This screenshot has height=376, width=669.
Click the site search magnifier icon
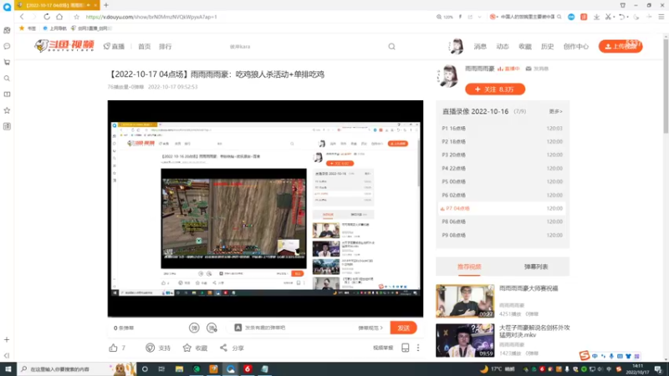pos(391,47)
